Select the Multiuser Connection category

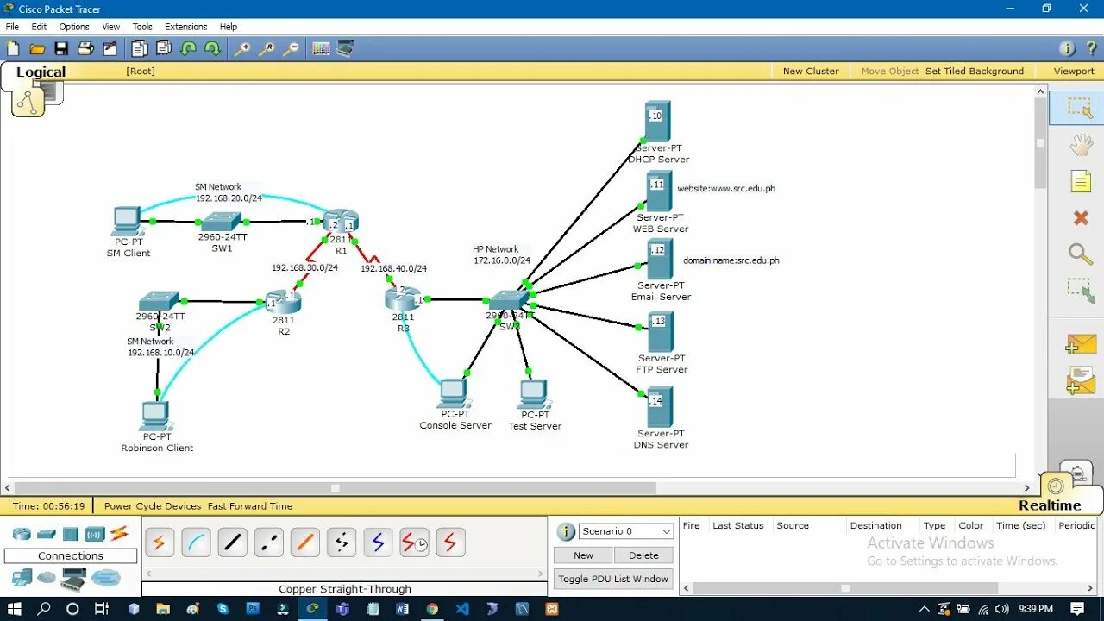[x=106, y=578]
